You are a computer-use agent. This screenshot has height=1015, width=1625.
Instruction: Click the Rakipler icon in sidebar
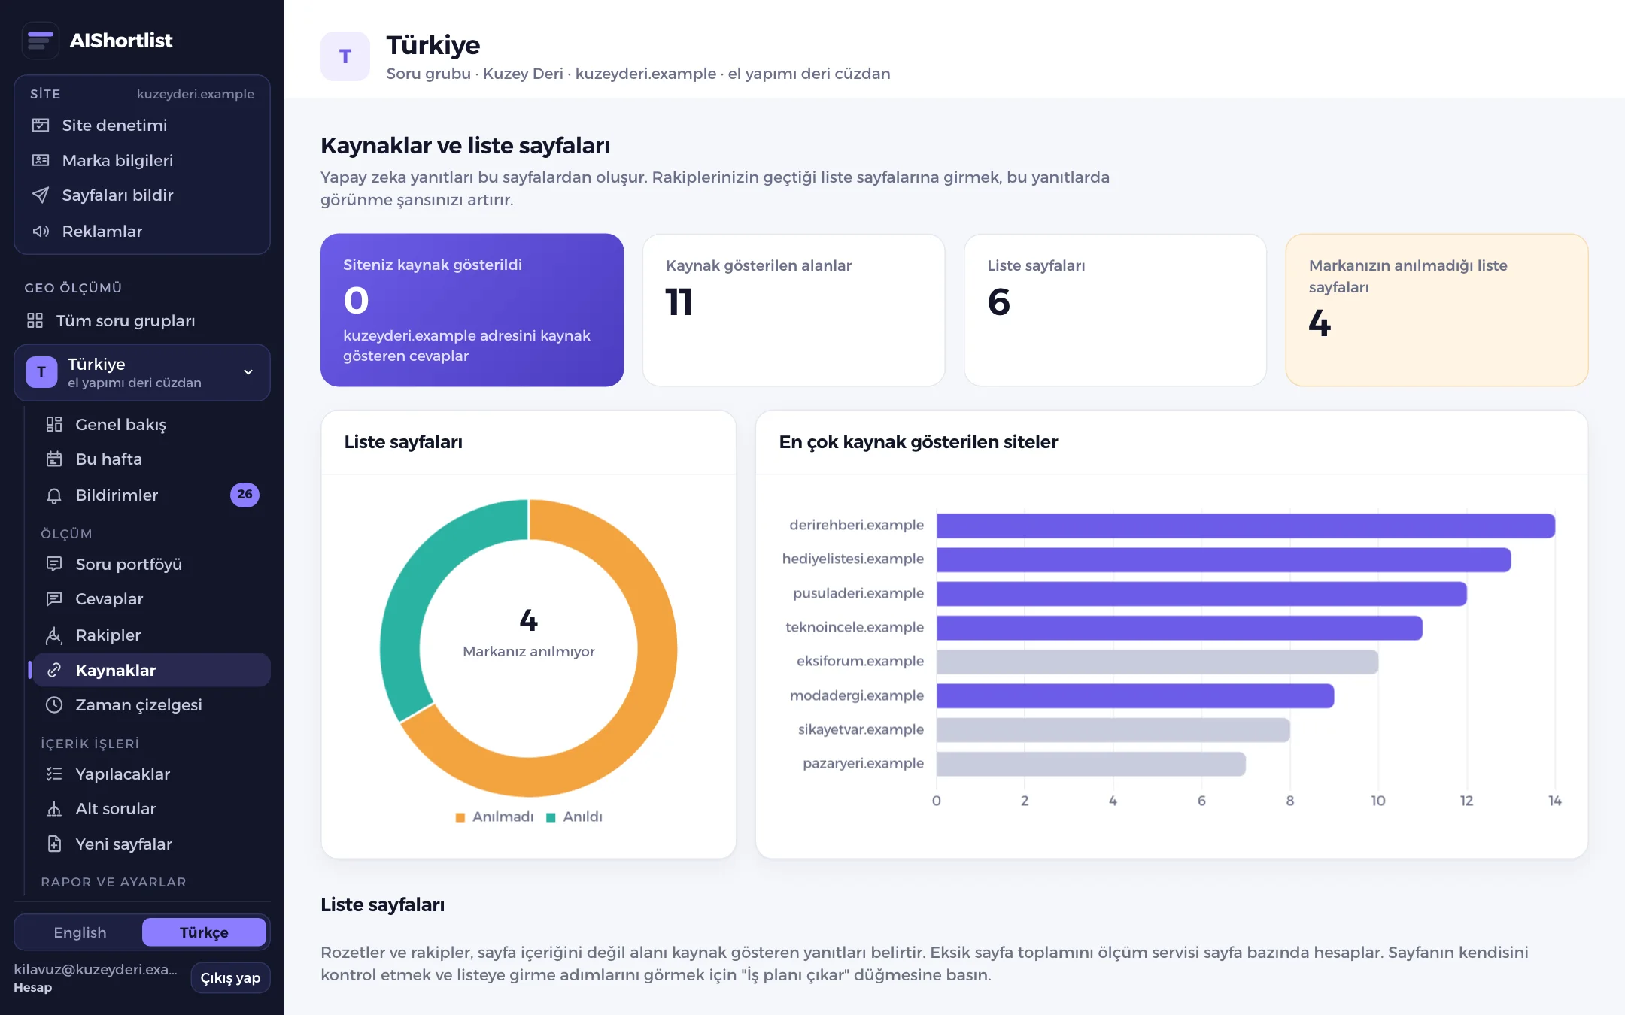54,635
